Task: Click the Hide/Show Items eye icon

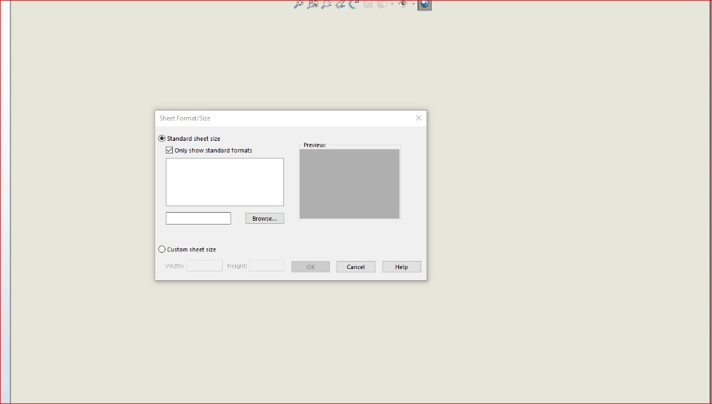Action: [403, 4]
